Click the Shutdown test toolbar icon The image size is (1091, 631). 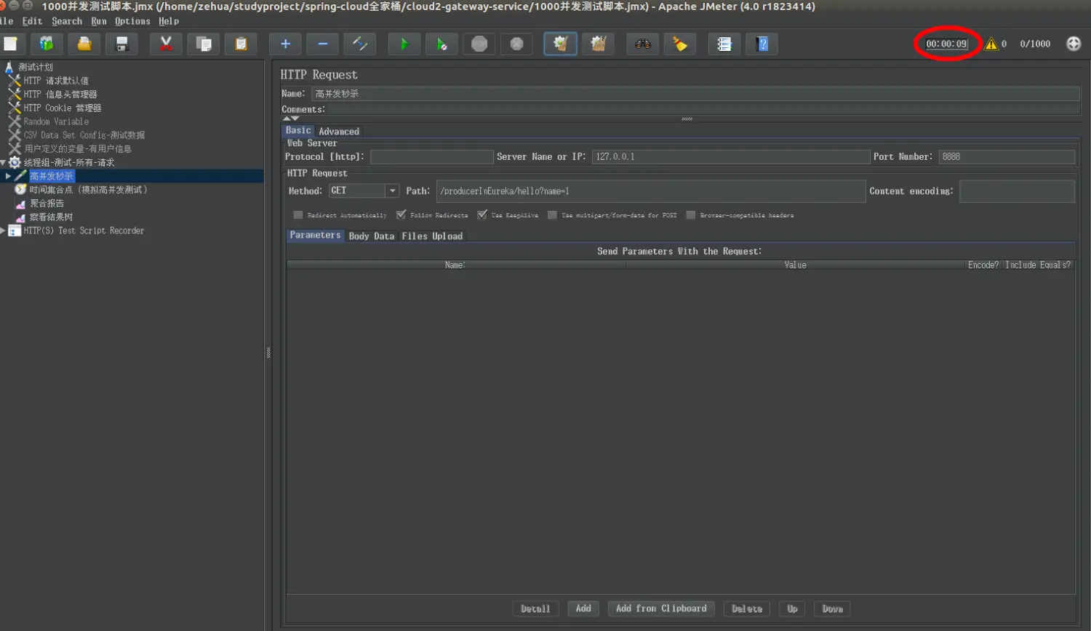coord(516,44)
